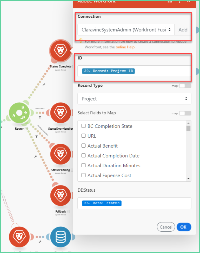Click the fields list scroll down arrow
200x253 pixels.
coord(188,179)
